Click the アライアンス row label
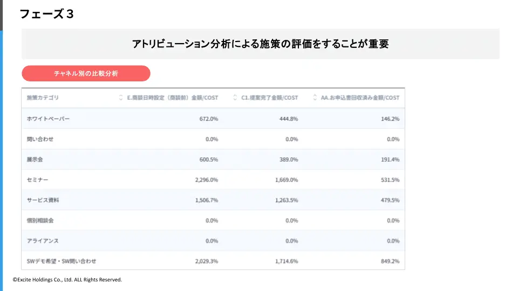 click(43, 241)
